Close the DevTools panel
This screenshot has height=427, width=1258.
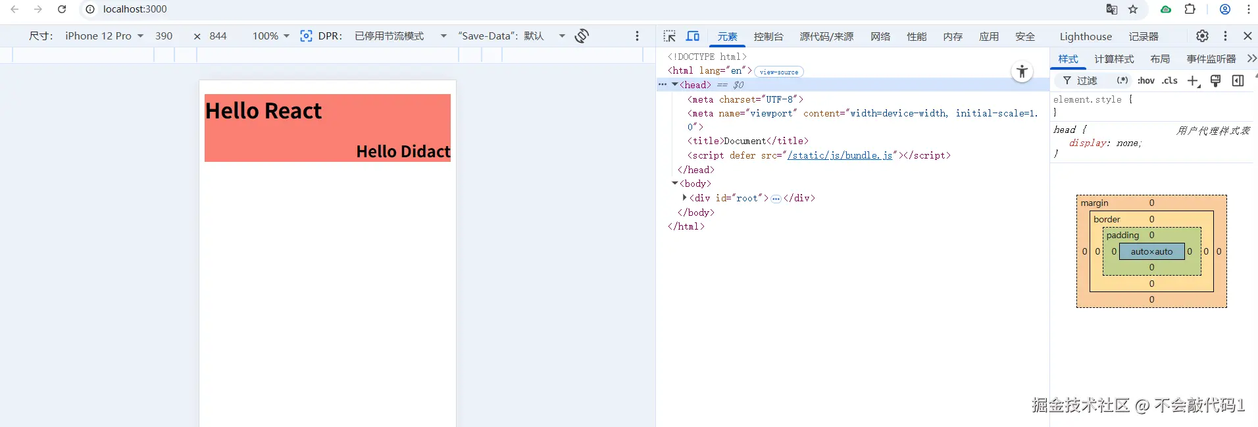[1247, 36]
